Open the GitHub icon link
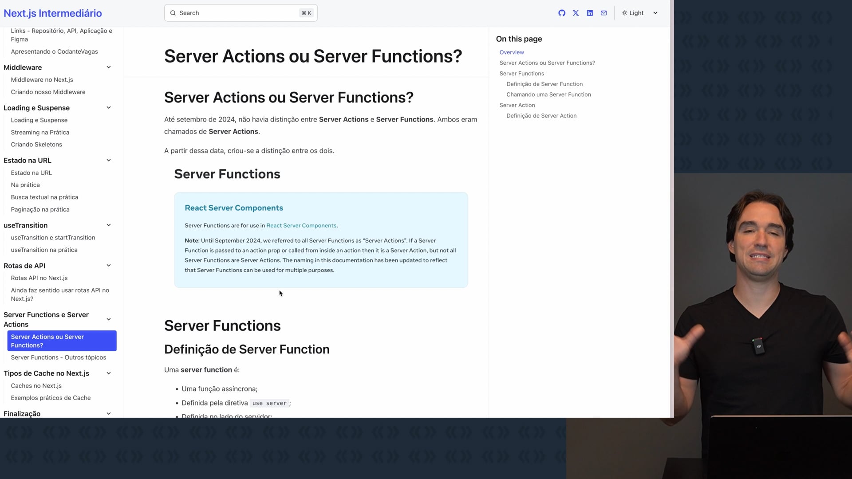This screenshot has height=479, width=852. (562, 13)
